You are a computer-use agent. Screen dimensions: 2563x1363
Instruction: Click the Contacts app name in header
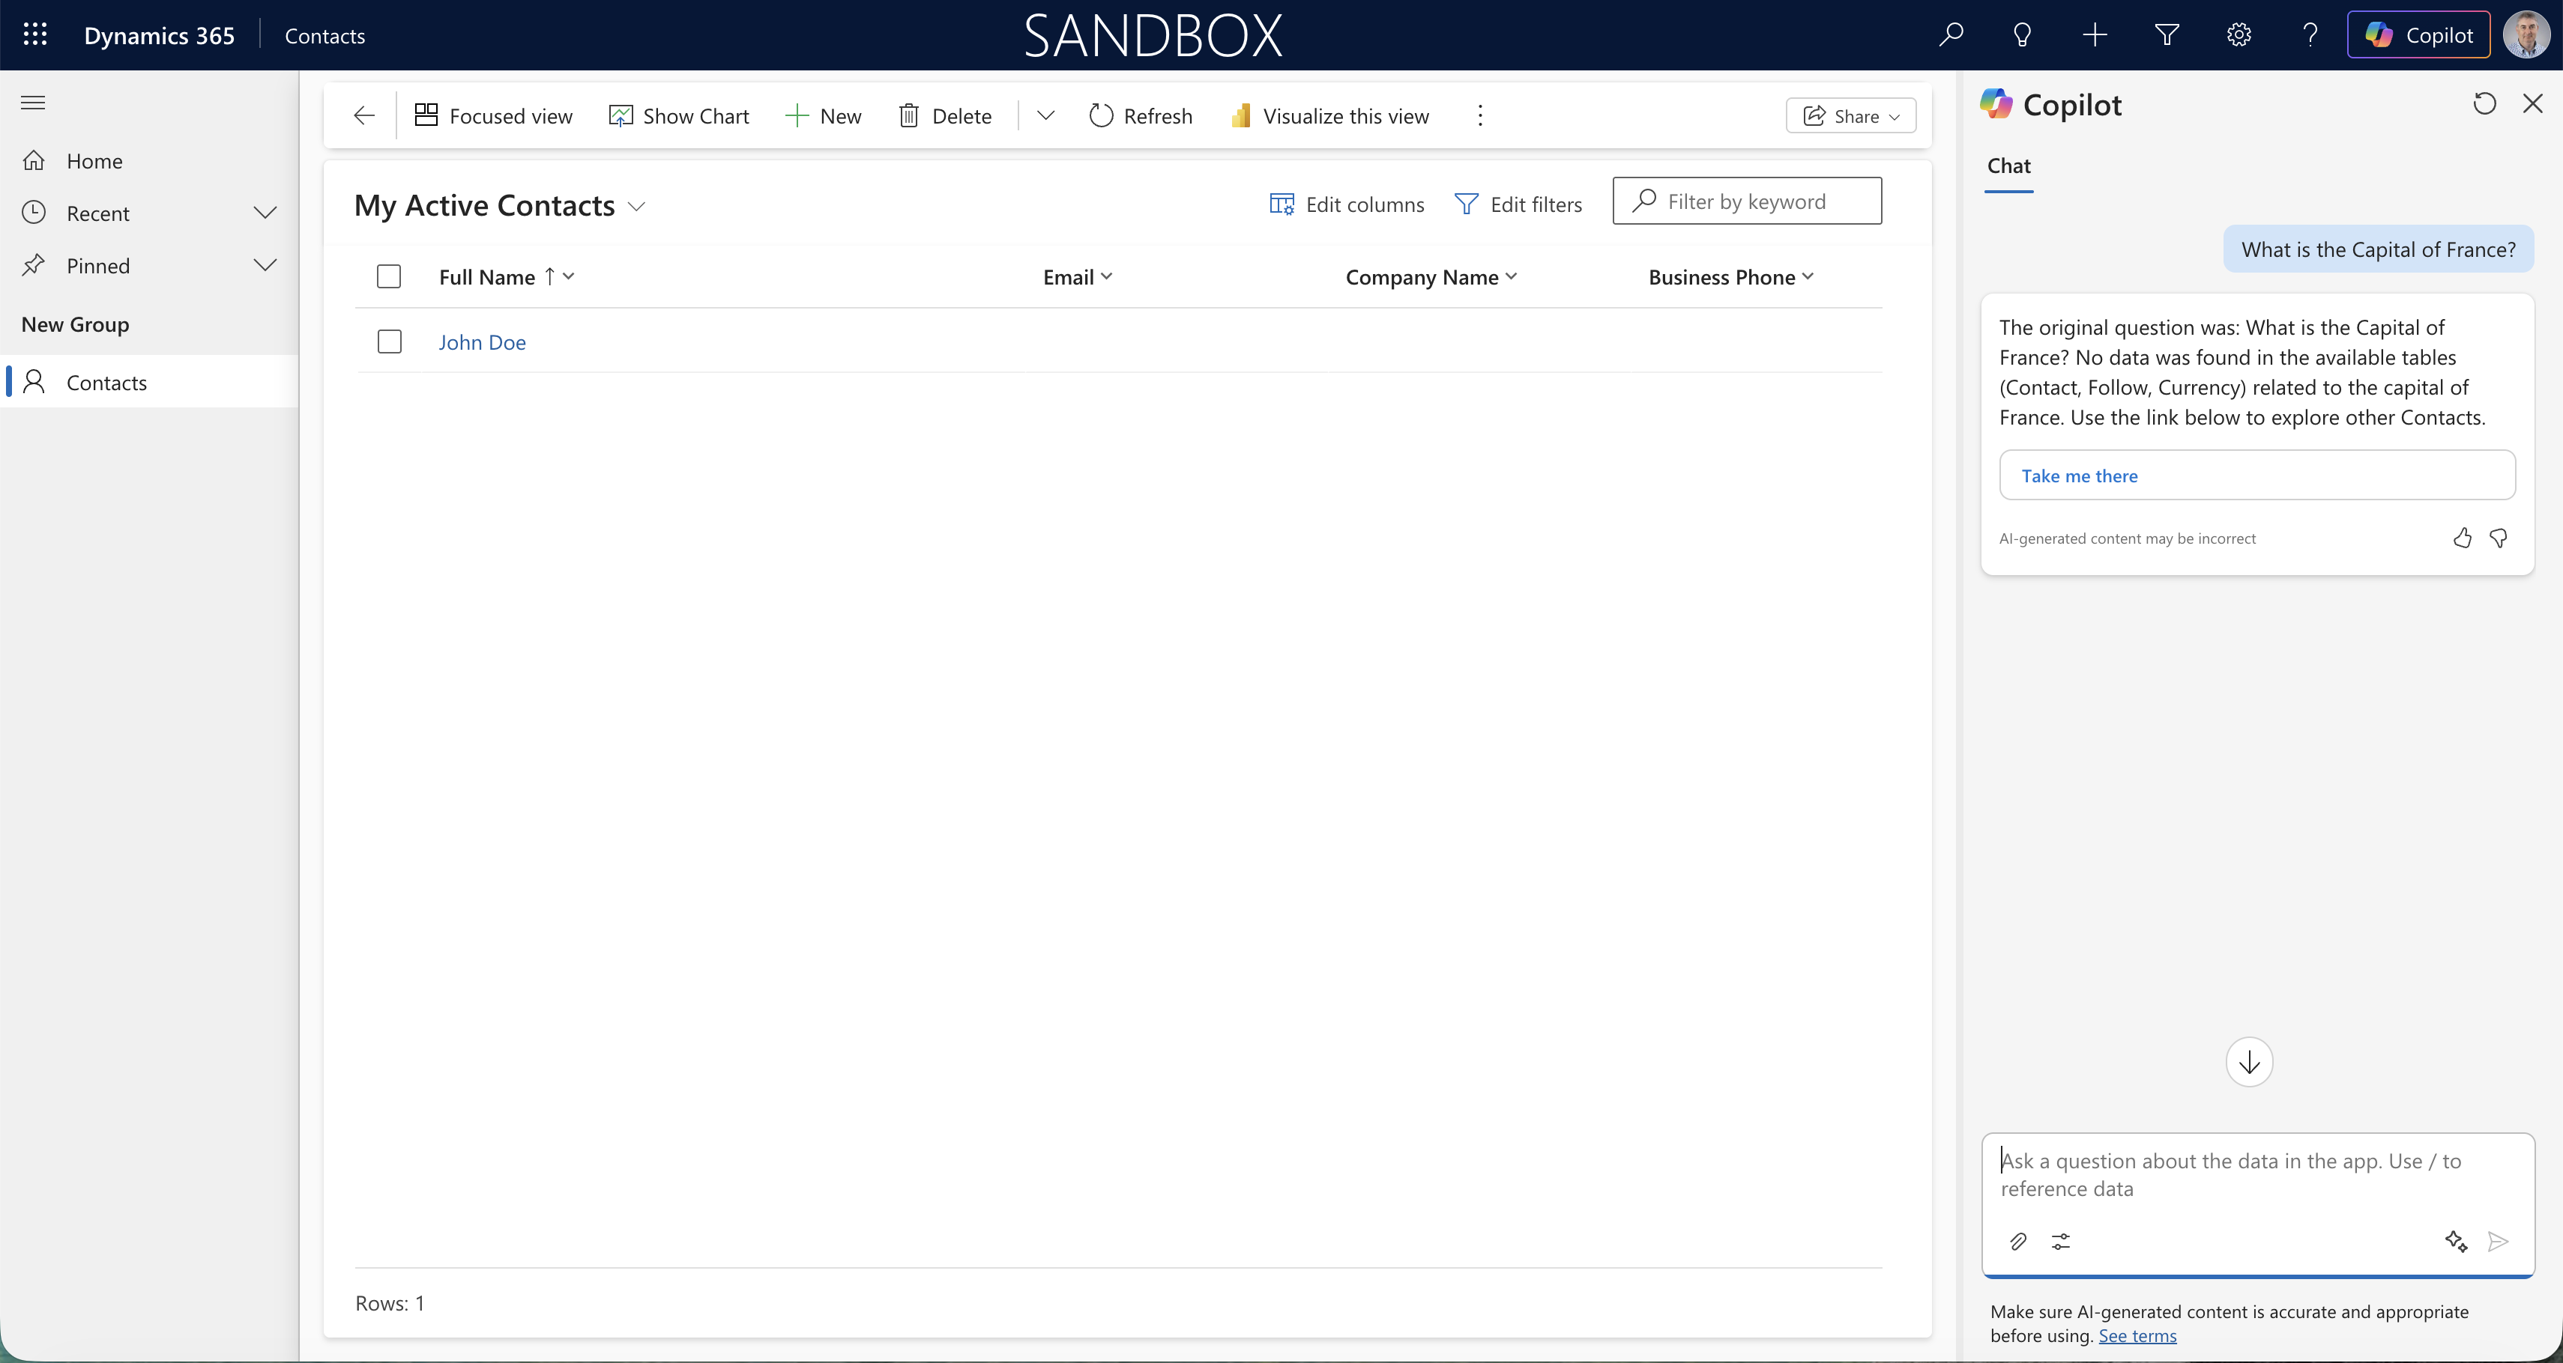tap(324, 36)
